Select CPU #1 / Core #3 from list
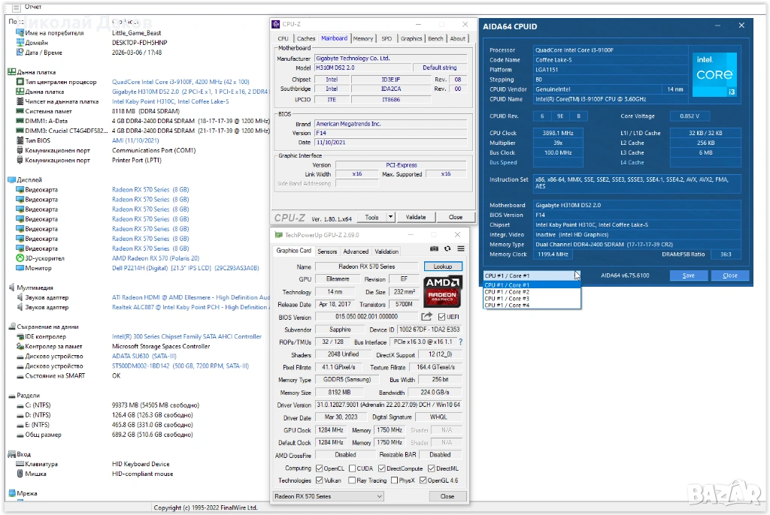The image size is (770, 515). [507, 299]
